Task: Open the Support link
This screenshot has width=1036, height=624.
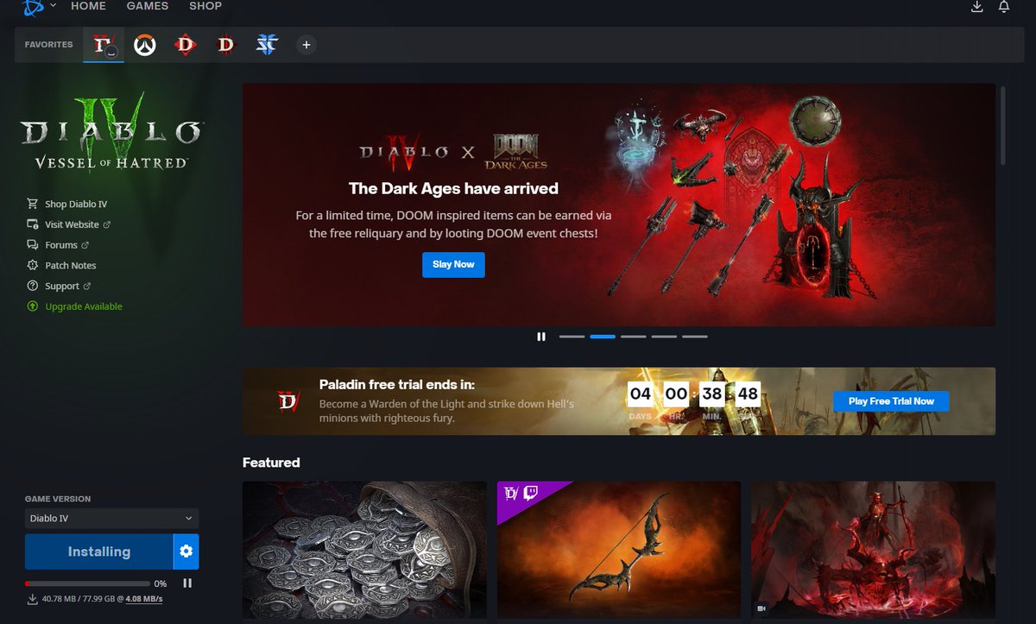Action: coord(60,286)
